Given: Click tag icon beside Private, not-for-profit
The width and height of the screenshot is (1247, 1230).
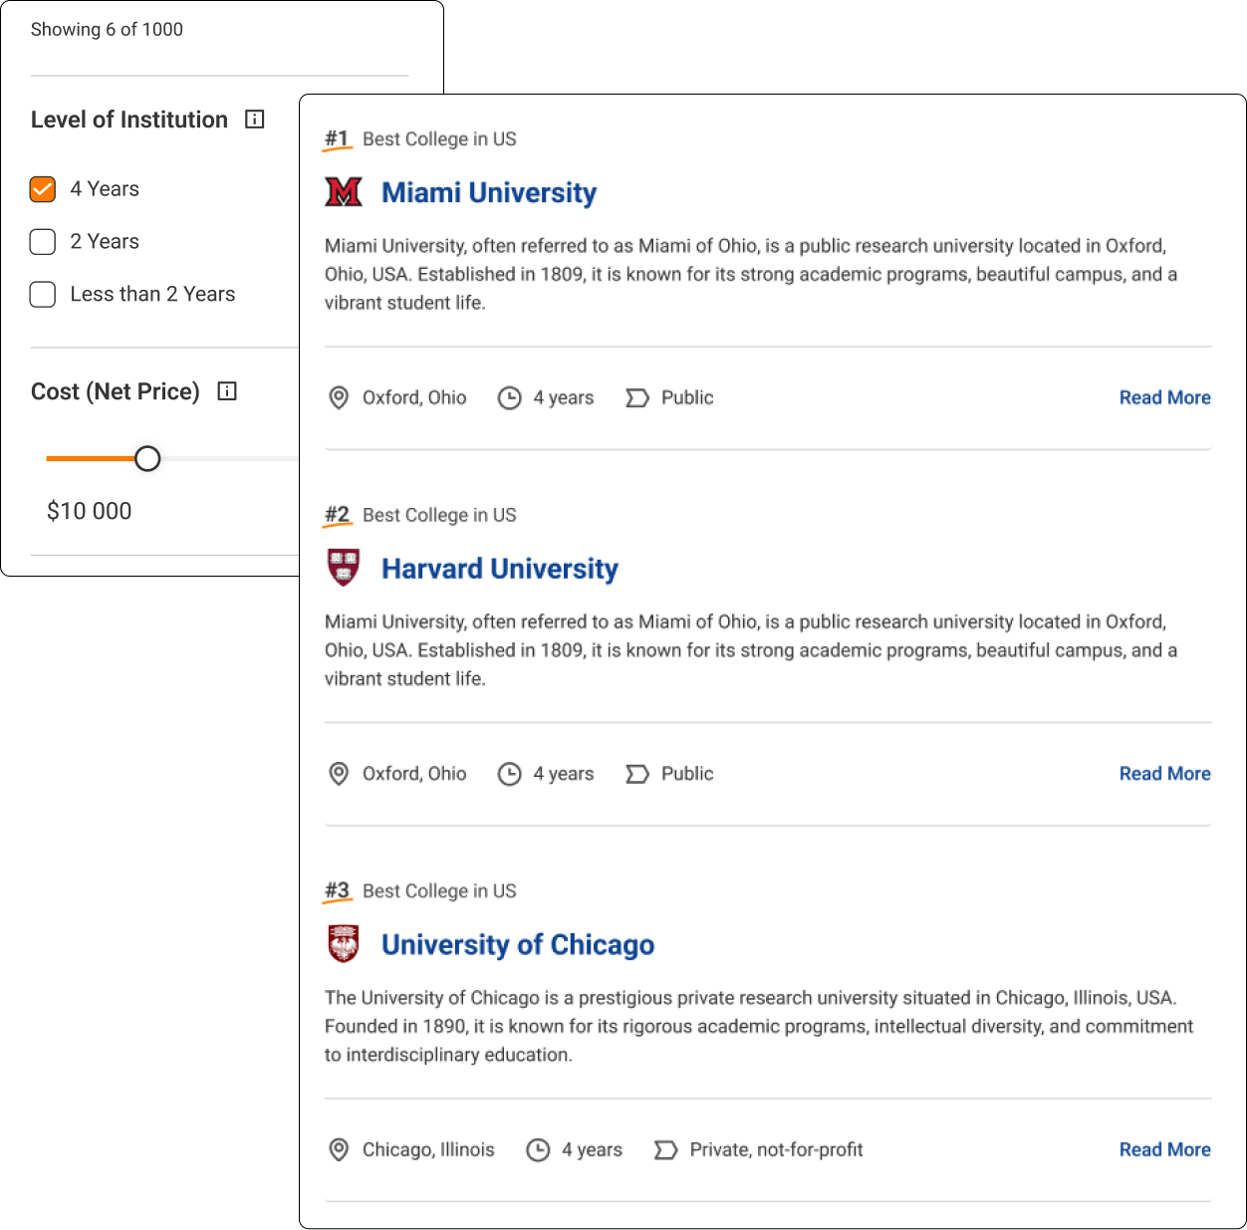Looking at the screenshot, I should click(665, 1150).
